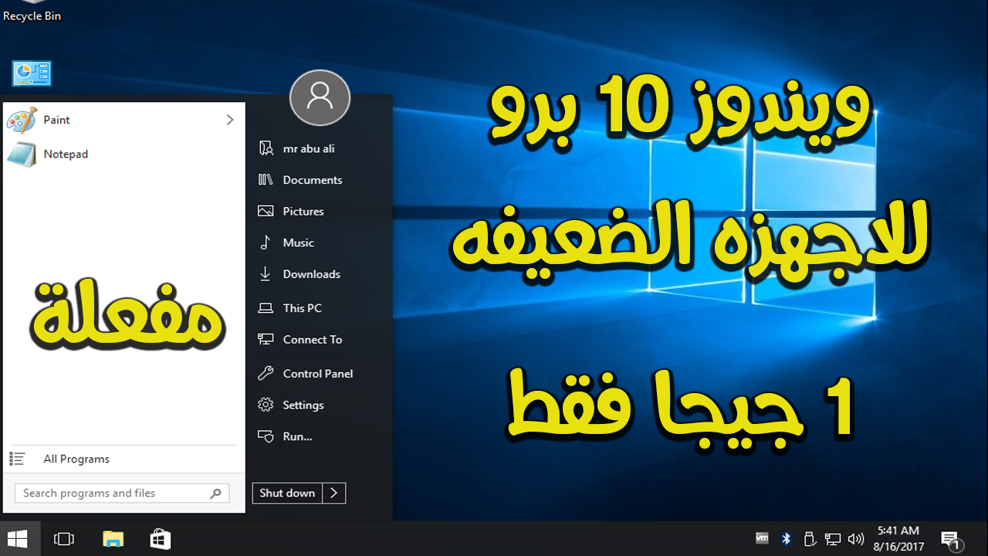Click the Run... command icon
The height and width of the screenshot is (556, 988).
[x=266, y=436]
